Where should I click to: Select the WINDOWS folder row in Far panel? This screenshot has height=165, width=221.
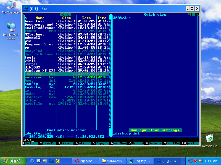coord(67,67)
